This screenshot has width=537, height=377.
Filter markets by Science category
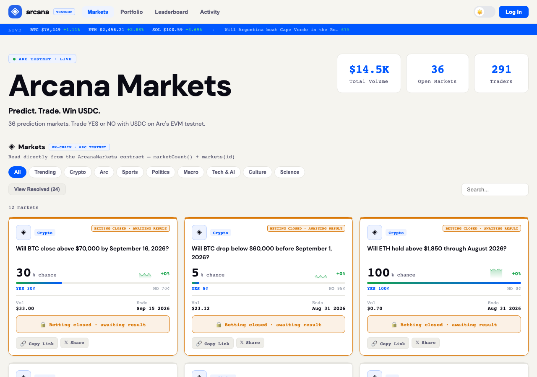289,172
